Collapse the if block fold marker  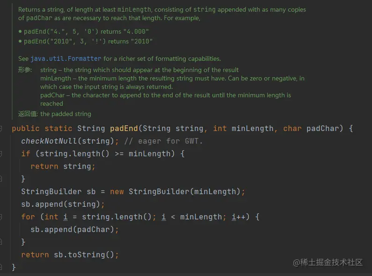(1, 154)
